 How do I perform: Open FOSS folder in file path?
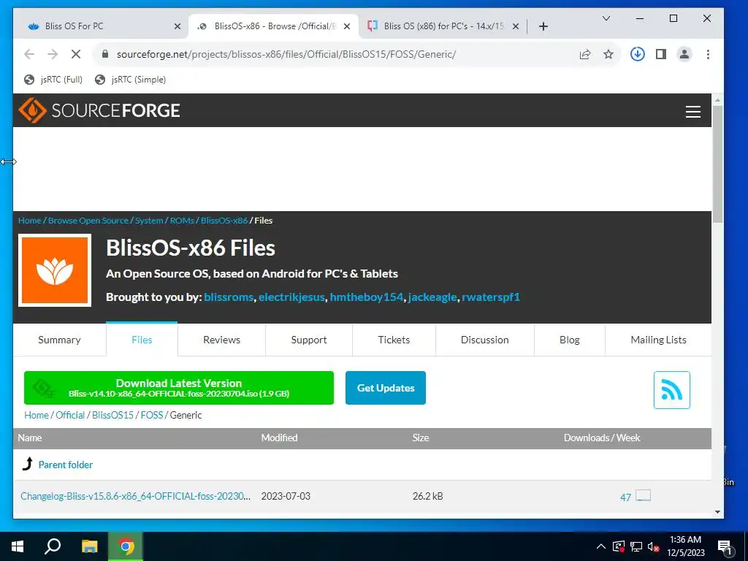[152, 415]
